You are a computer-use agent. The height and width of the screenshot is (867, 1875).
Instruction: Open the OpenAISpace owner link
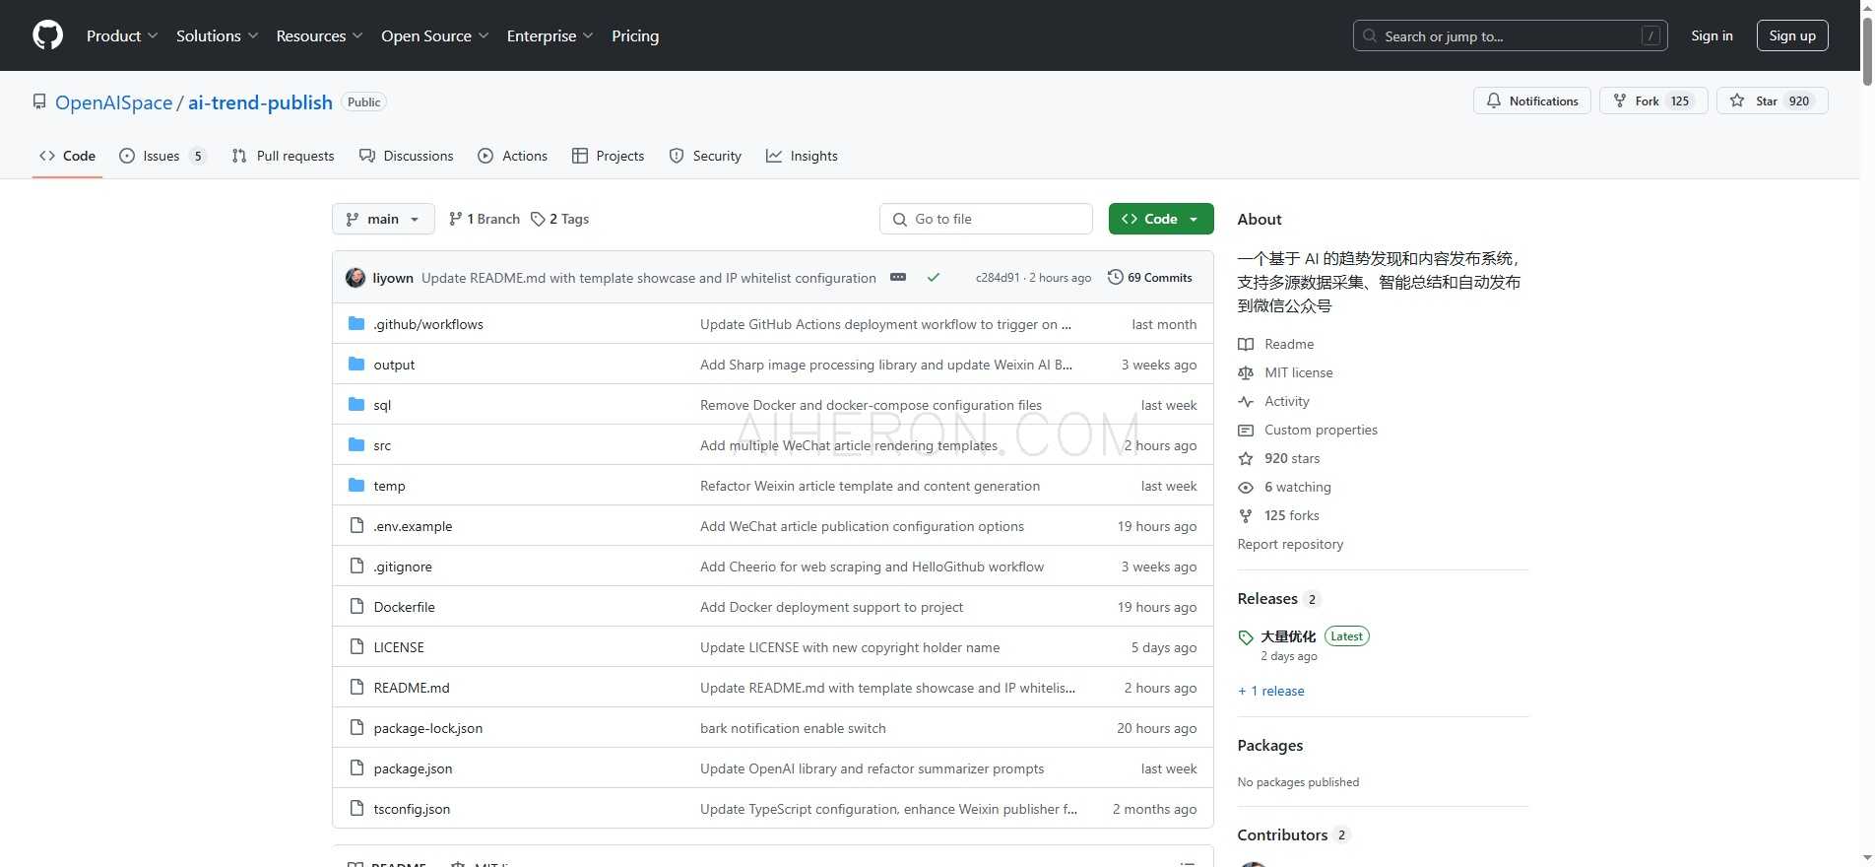coord(113,102)
